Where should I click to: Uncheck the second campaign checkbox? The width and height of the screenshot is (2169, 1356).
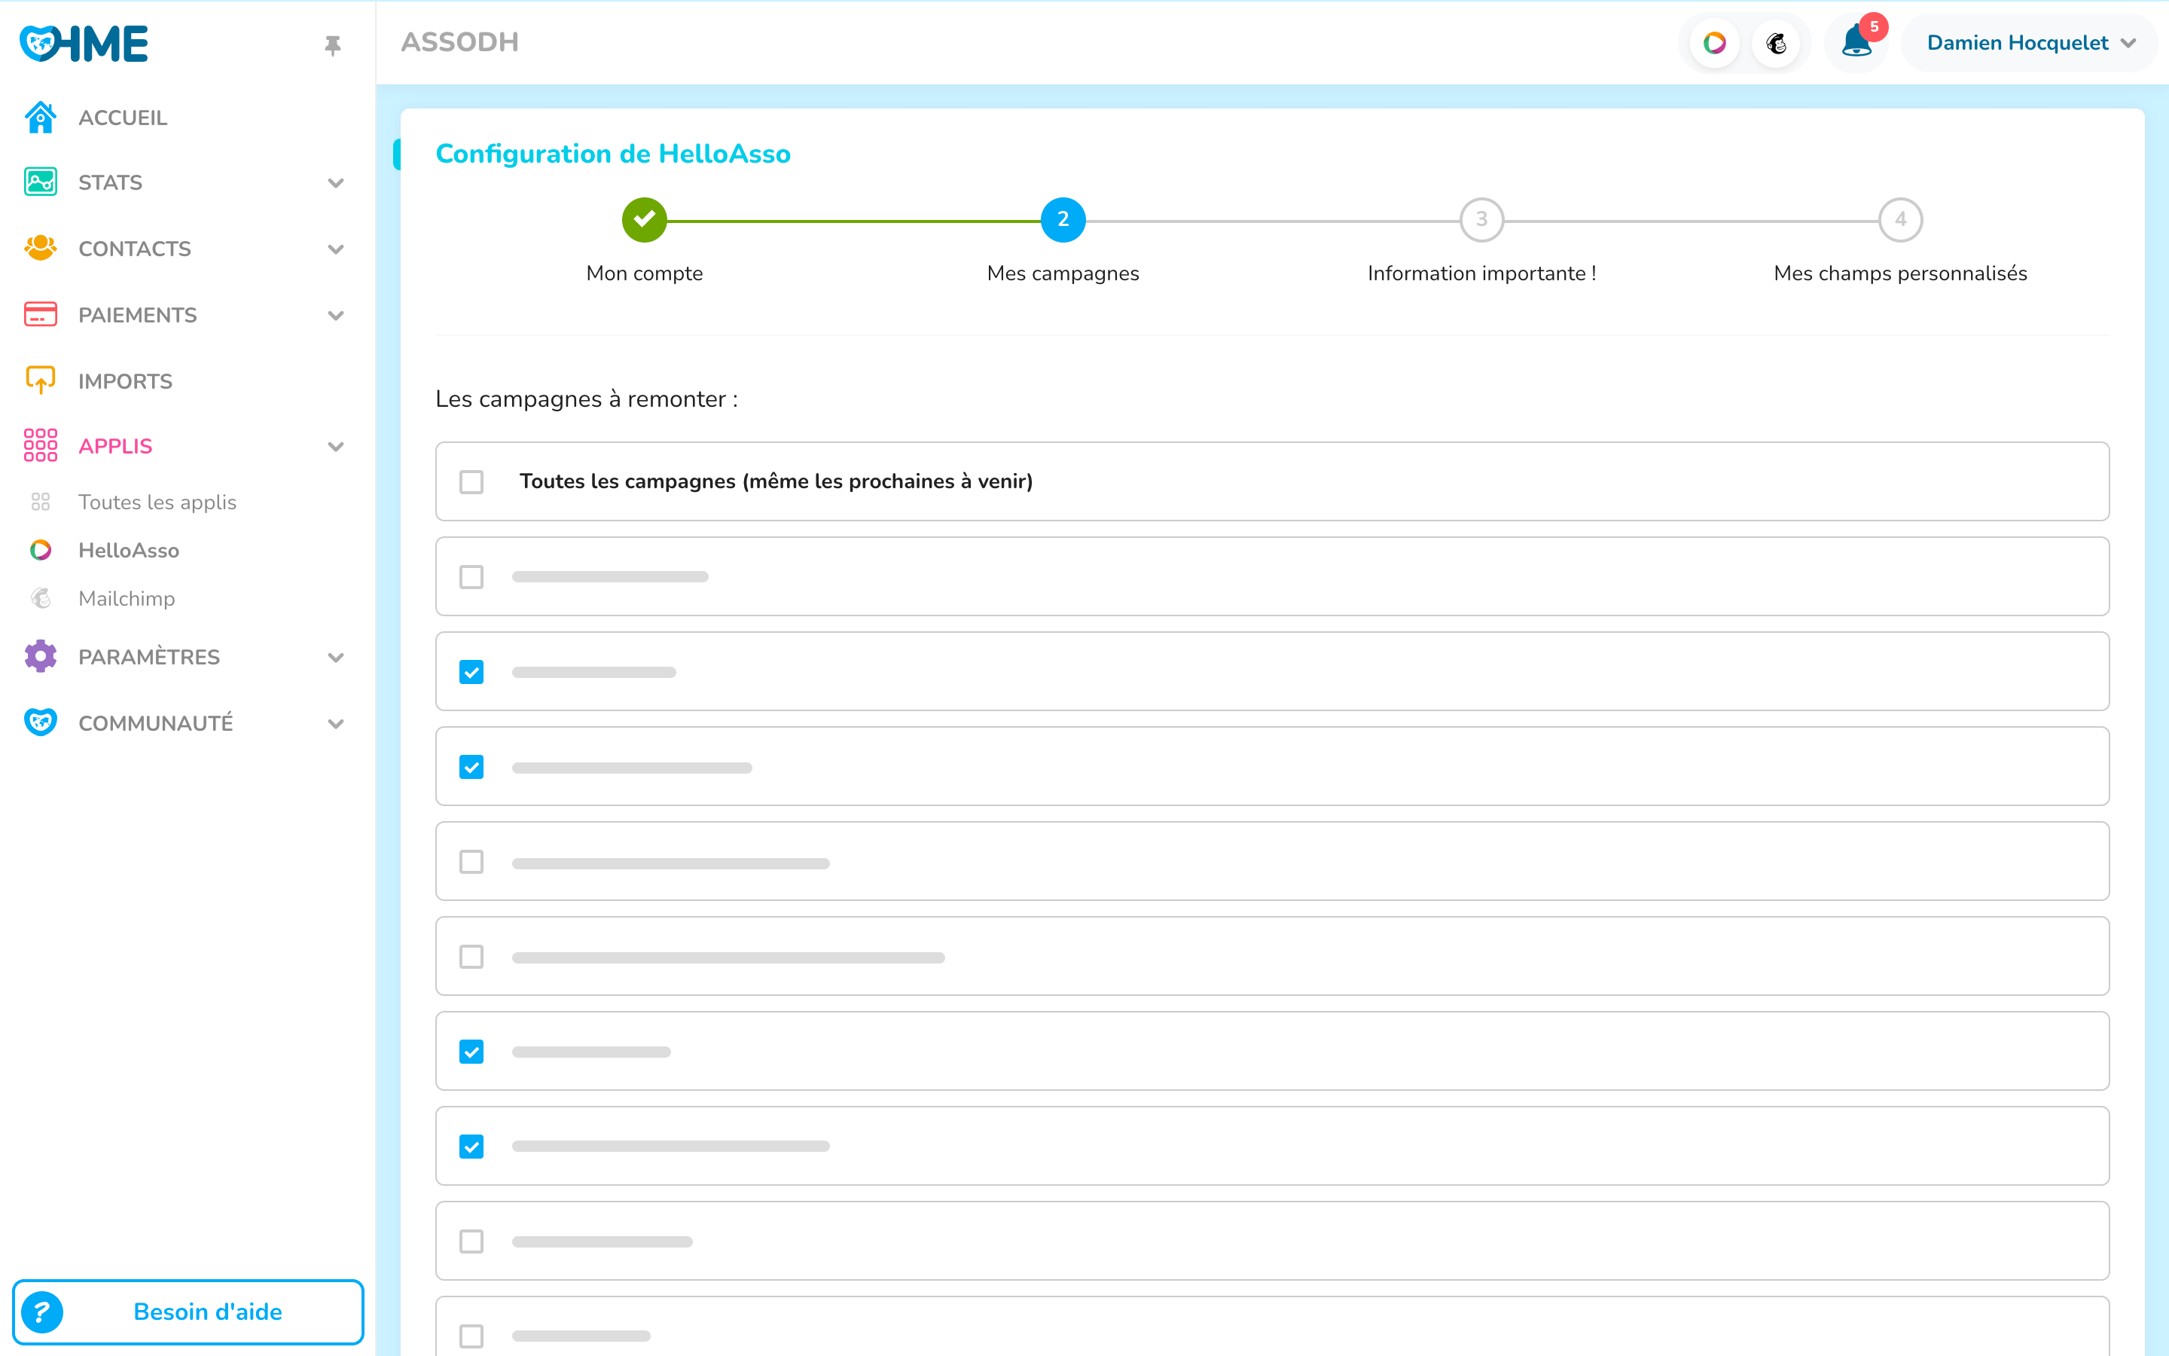tap(471, 672)
